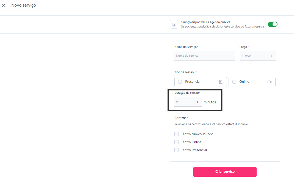The height and width of the screenshot is (190, 294).
Task: Decrease session duration with minus icon
Action: [x=188, y=102]
